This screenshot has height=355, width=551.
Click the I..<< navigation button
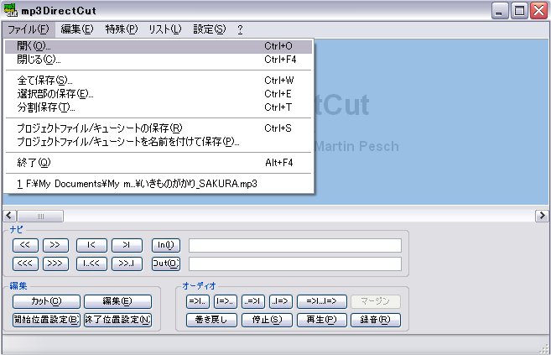(x=91, y=264)
